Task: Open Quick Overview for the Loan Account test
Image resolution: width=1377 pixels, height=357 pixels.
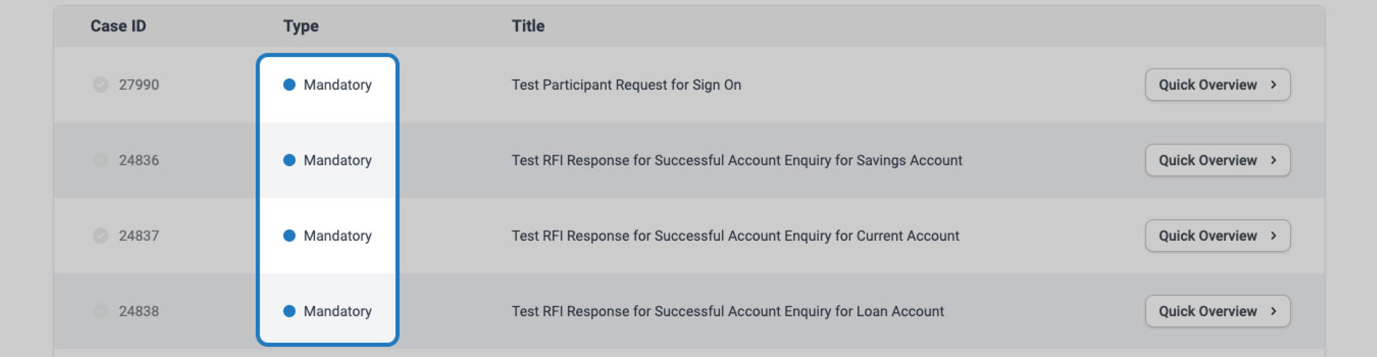Action: click(1217, 310)
